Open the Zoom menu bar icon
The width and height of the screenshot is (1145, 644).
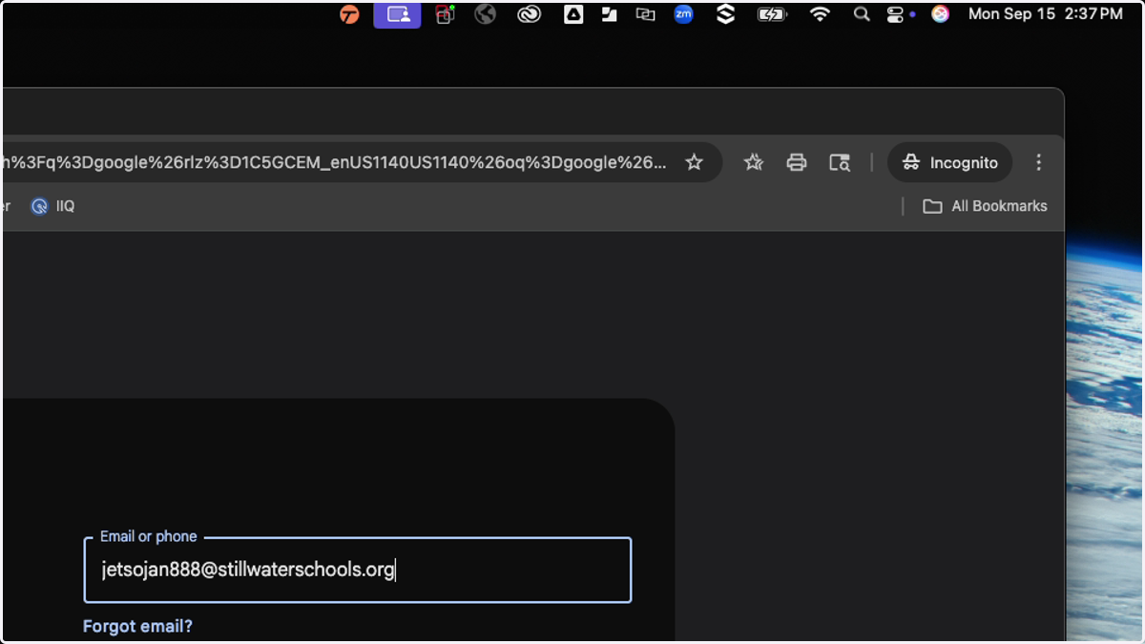(684, 14)
